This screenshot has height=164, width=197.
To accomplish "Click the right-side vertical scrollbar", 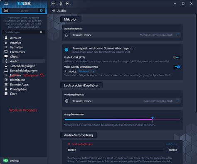I will [196, 63].
